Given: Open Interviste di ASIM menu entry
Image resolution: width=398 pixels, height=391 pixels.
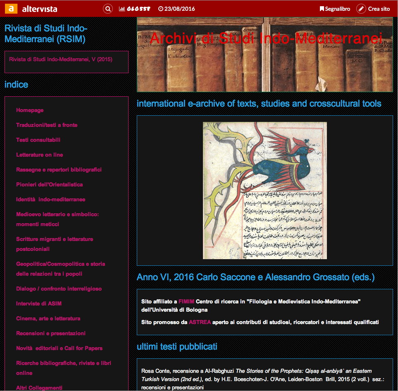Looking at the screenshot, I should (x=39, y=304).
